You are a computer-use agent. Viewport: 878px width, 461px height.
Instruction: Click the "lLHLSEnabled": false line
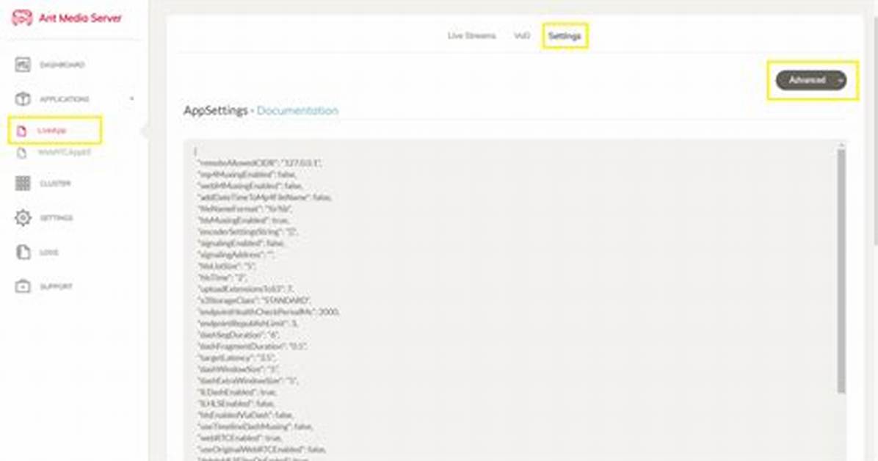tap(236, 403)
